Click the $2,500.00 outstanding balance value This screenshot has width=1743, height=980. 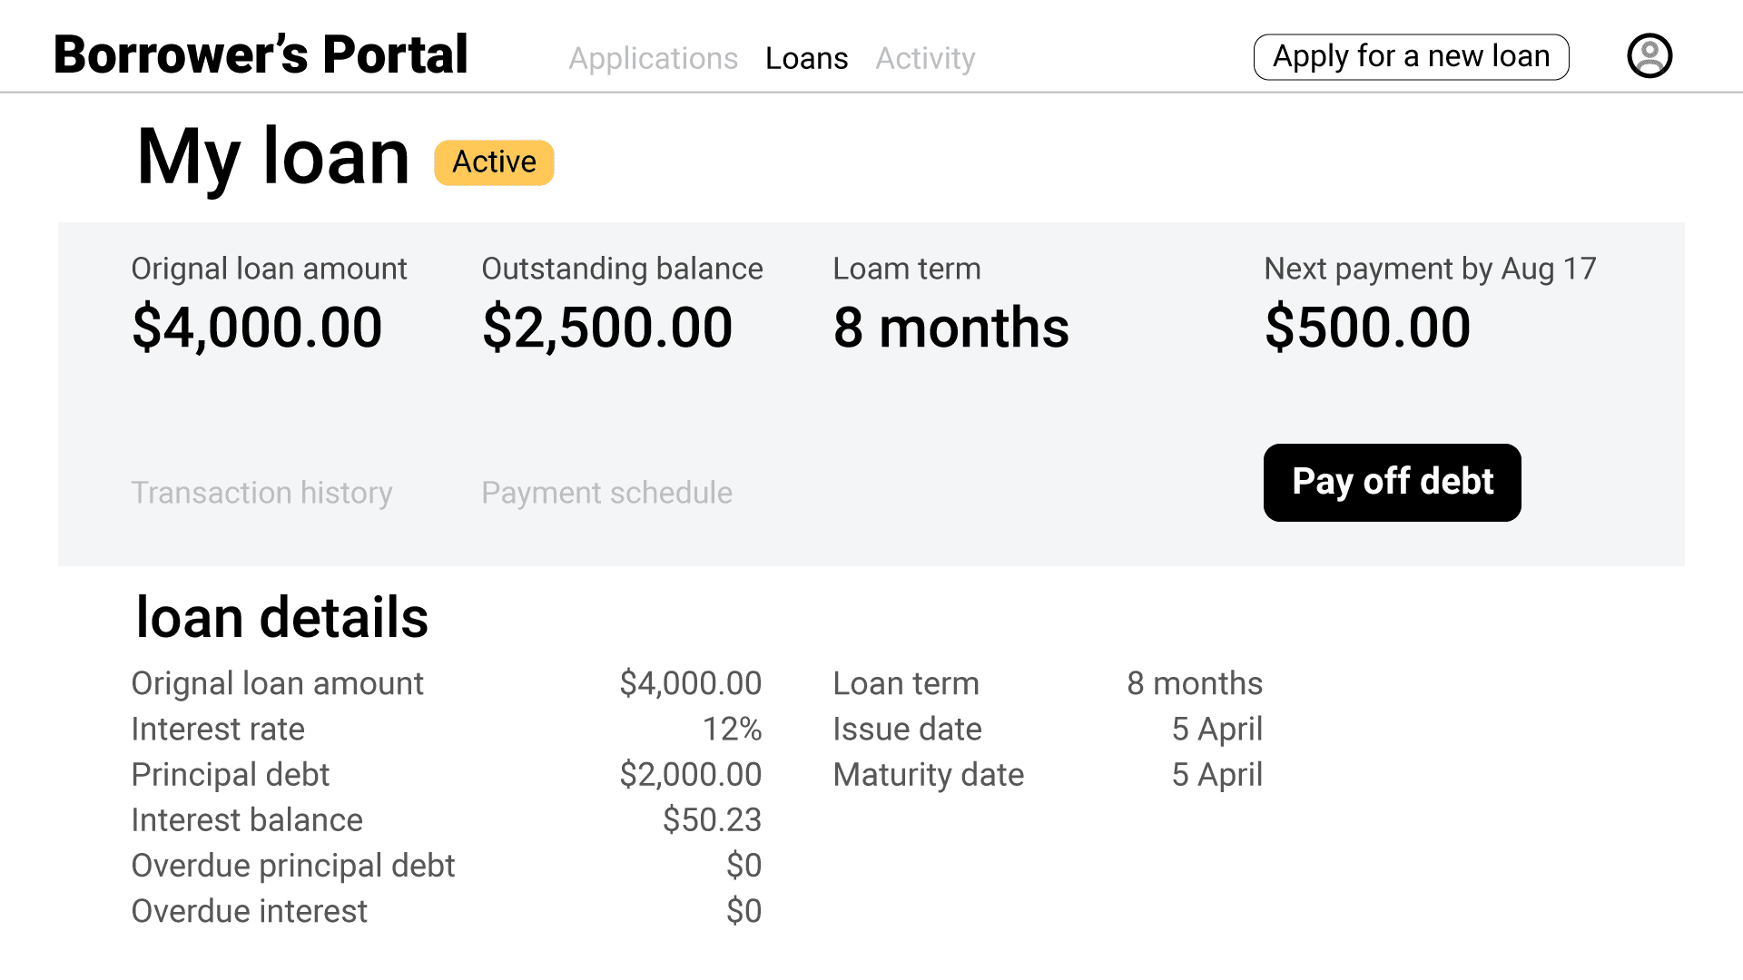pos(607,328)
